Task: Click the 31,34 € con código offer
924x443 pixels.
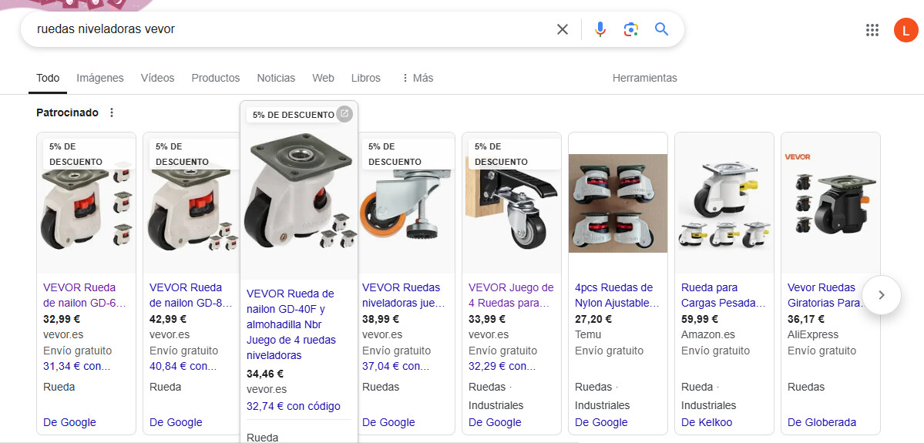Action: (x=76, y=367)
